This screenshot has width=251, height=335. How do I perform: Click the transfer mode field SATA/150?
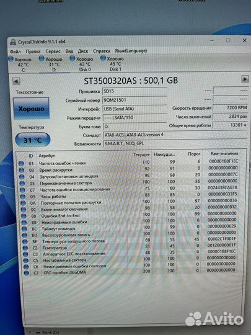pos(134,117)
